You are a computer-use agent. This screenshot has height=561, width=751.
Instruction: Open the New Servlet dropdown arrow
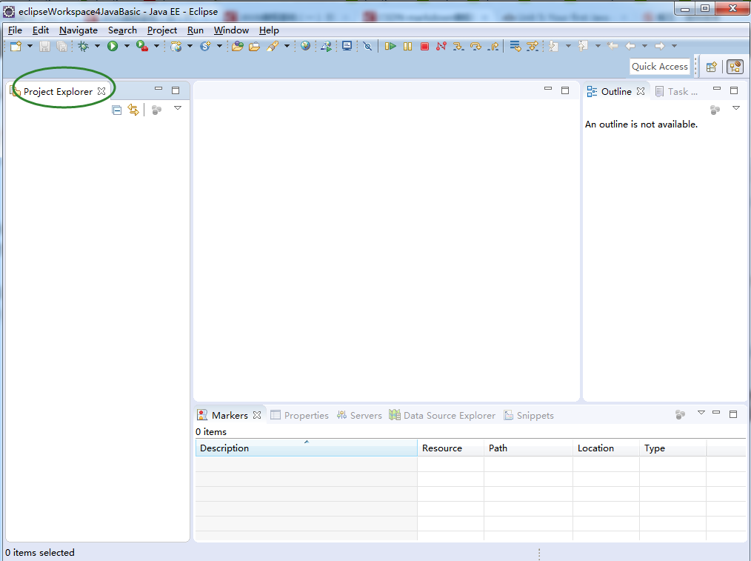[219, 46]
